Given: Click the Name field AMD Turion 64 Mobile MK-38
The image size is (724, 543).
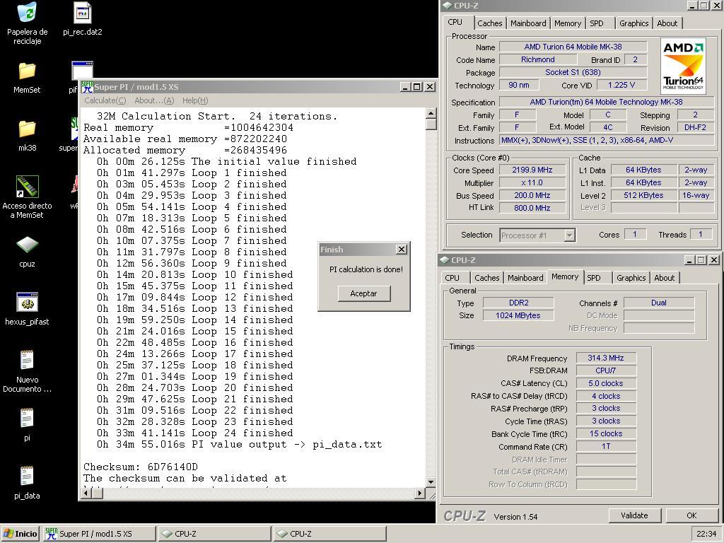Looking at the screenshot, I should [573, 47].
